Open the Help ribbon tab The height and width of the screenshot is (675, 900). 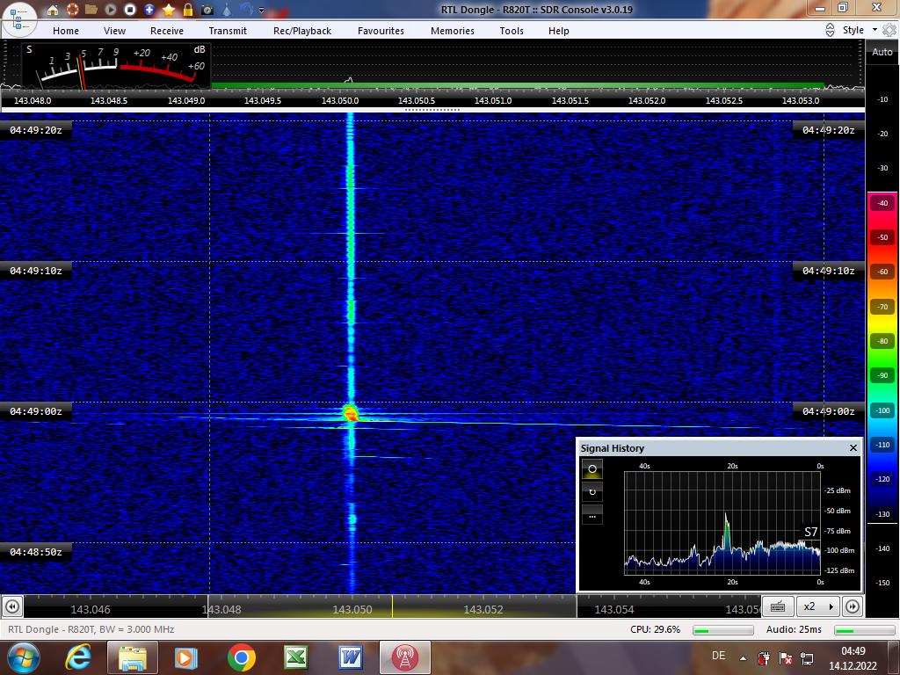click(x=558, y=31)
